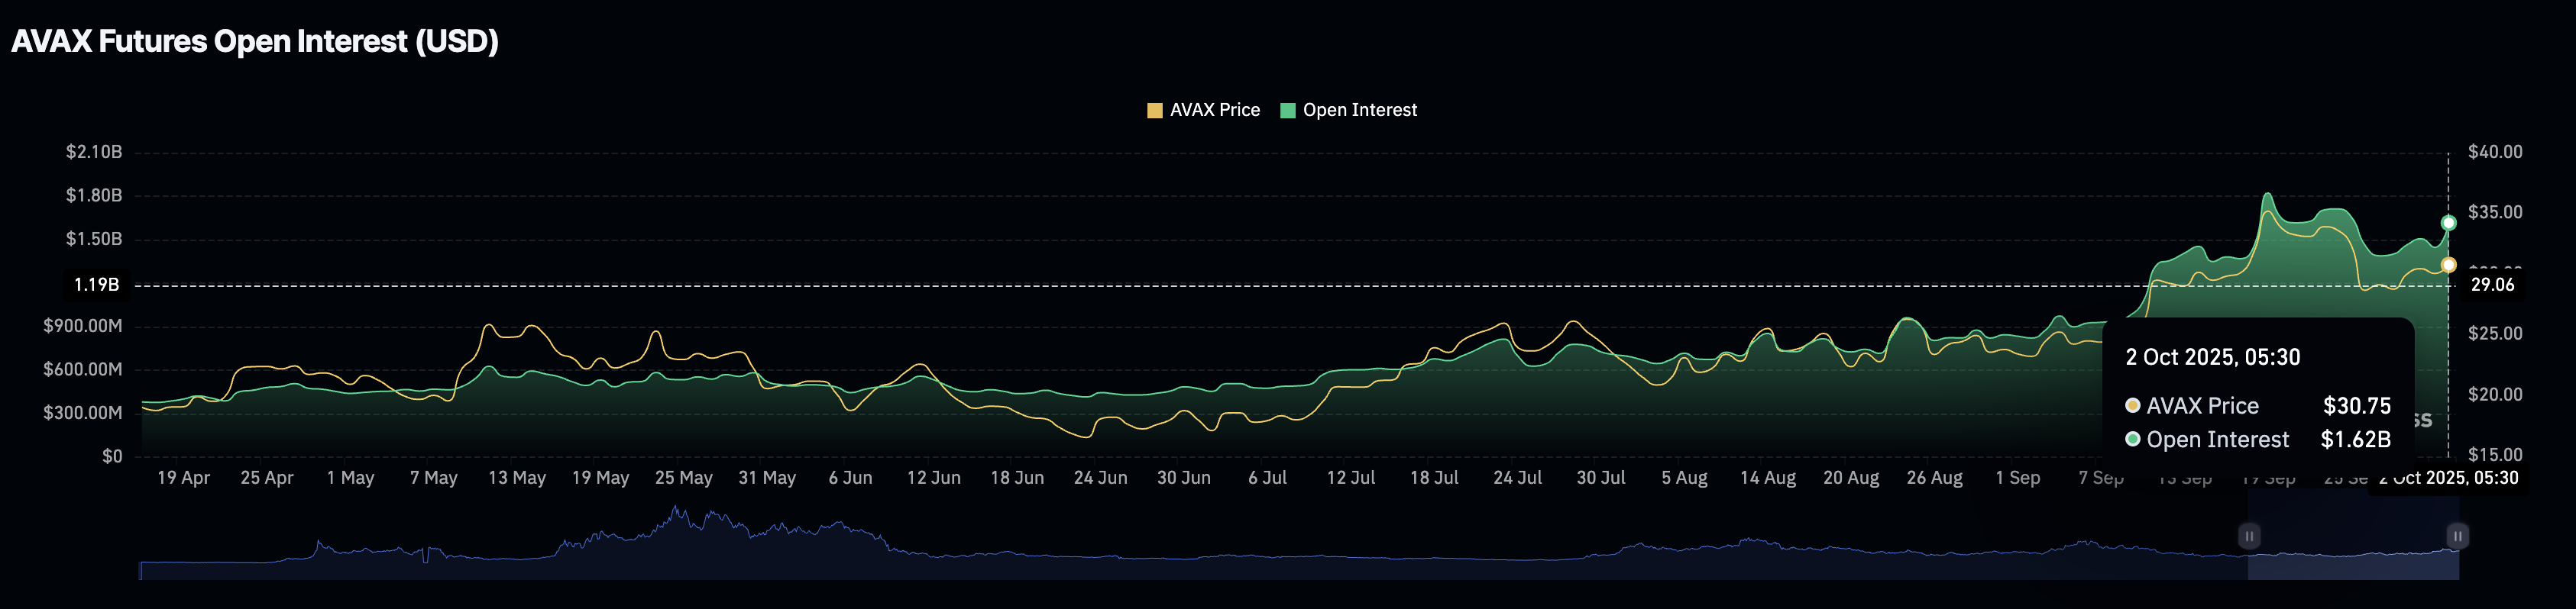Click the 1 Sep date on x-axis
2576x609 pixels.
point(2017,478)
